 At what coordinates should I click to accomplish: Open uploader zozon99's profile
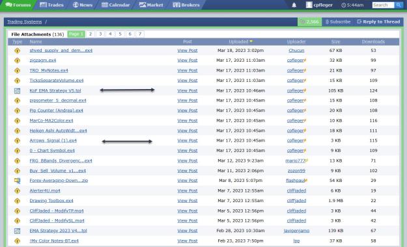pos(296,171)
